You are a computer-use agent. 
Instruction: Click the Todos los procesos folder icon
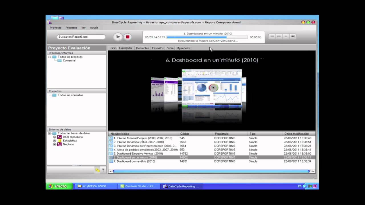[x=54, y=57]
